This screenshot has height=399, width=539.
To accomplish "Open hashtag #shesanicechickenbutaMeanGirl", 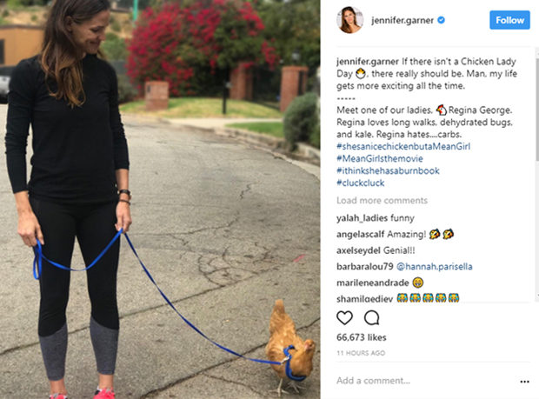I will 403,146.
